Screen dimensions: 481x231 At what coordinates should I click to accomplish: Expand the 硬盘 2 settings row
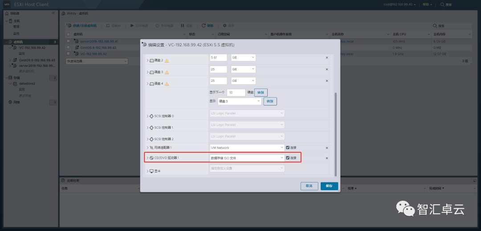point(147,61)
